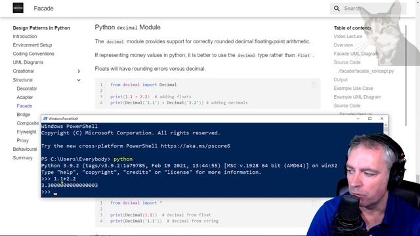This screenshot has height=236, width=420.
Task: Go to Bridge pattern page
Action: (24, 115)
